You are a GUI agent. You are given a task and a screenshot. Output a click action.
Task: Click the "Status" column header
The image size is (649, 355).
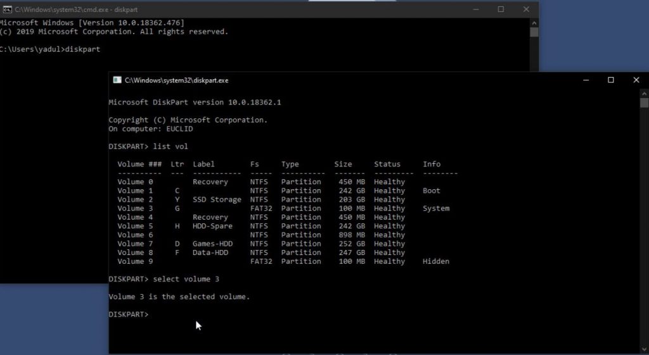pos(387,164)
